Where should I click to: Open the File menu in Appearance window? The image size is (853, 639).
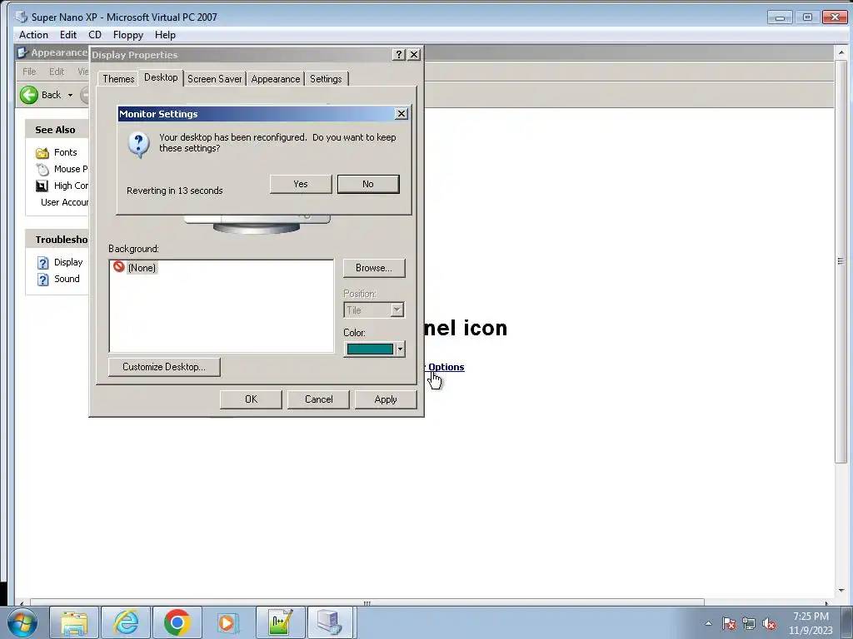pyautogui.click(x=29, y=72)
